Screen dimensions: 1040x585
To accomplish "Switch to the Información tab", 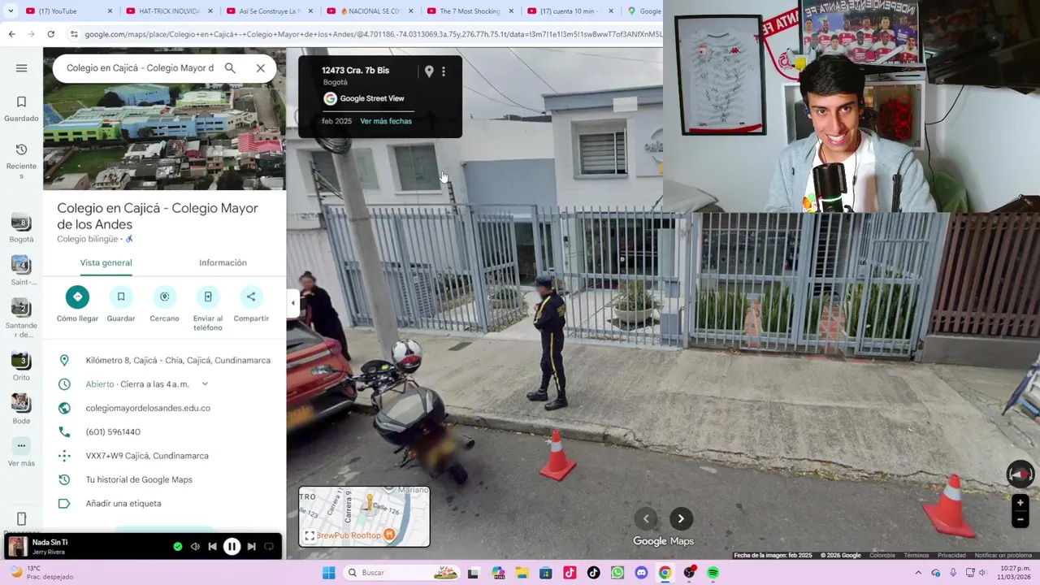I will 223,262.
